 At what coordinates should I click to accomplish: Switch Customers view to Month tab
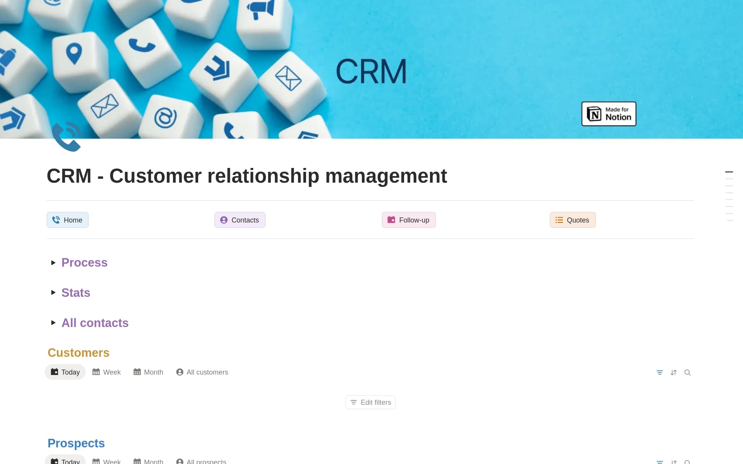(148, 372)
